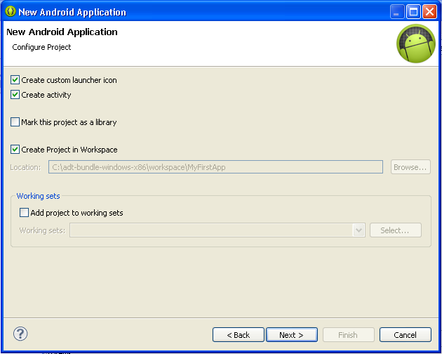Click the Finish button
The image size is (442, 354).
click(x=349, y=335)
